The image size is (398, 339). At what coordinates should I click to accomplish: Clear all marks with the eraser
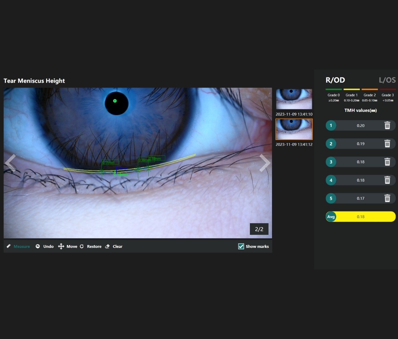coord(114,246)
